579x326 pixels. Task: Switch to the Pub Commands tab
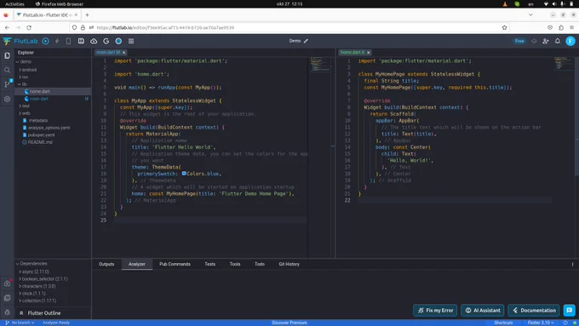coord(175,265)
